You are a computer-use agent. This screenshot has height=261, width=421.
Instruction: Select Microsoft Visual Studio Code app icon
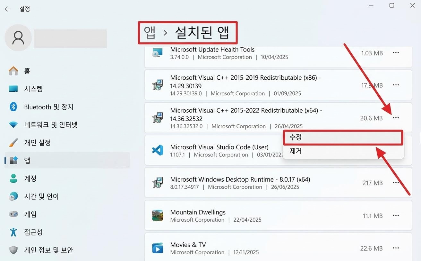158,150
